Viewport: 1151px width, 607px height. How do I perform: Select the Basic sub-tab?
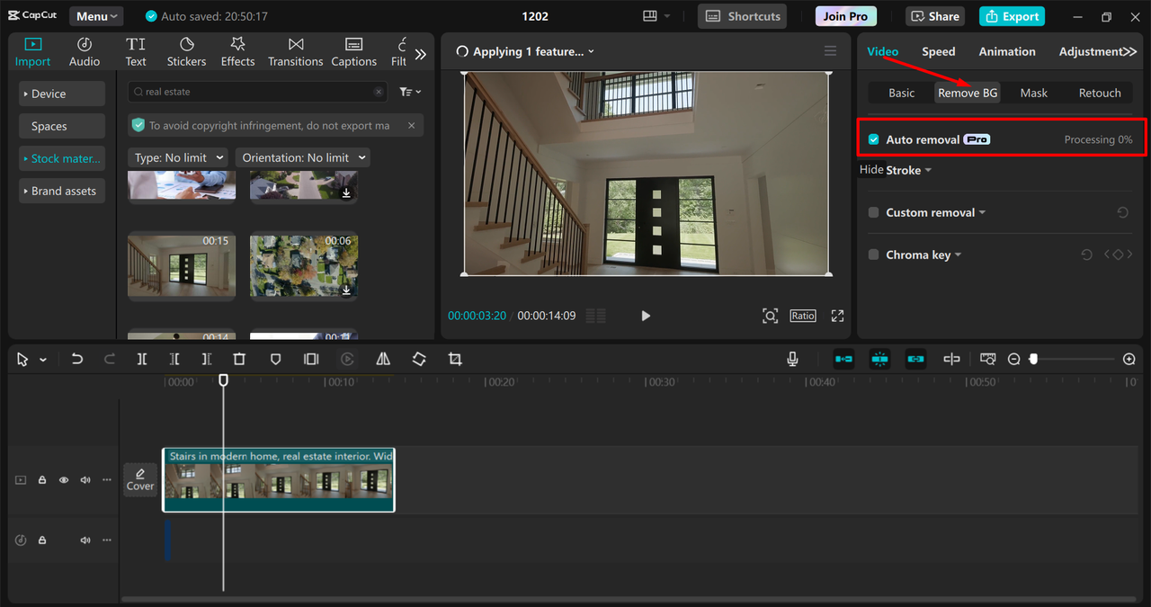(x=902, y=93)
